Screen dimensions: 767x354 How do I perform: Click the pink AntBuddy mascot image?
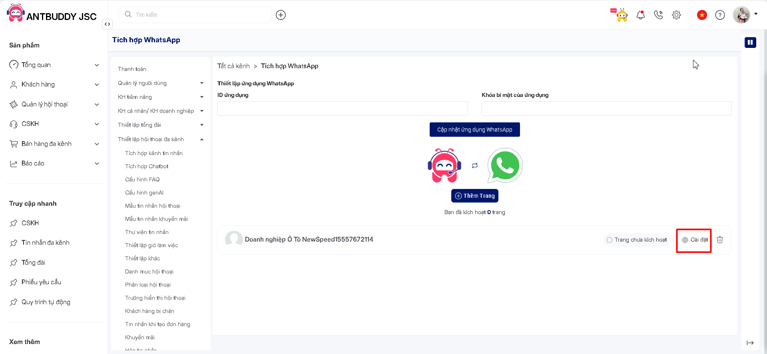click(444, 165)
